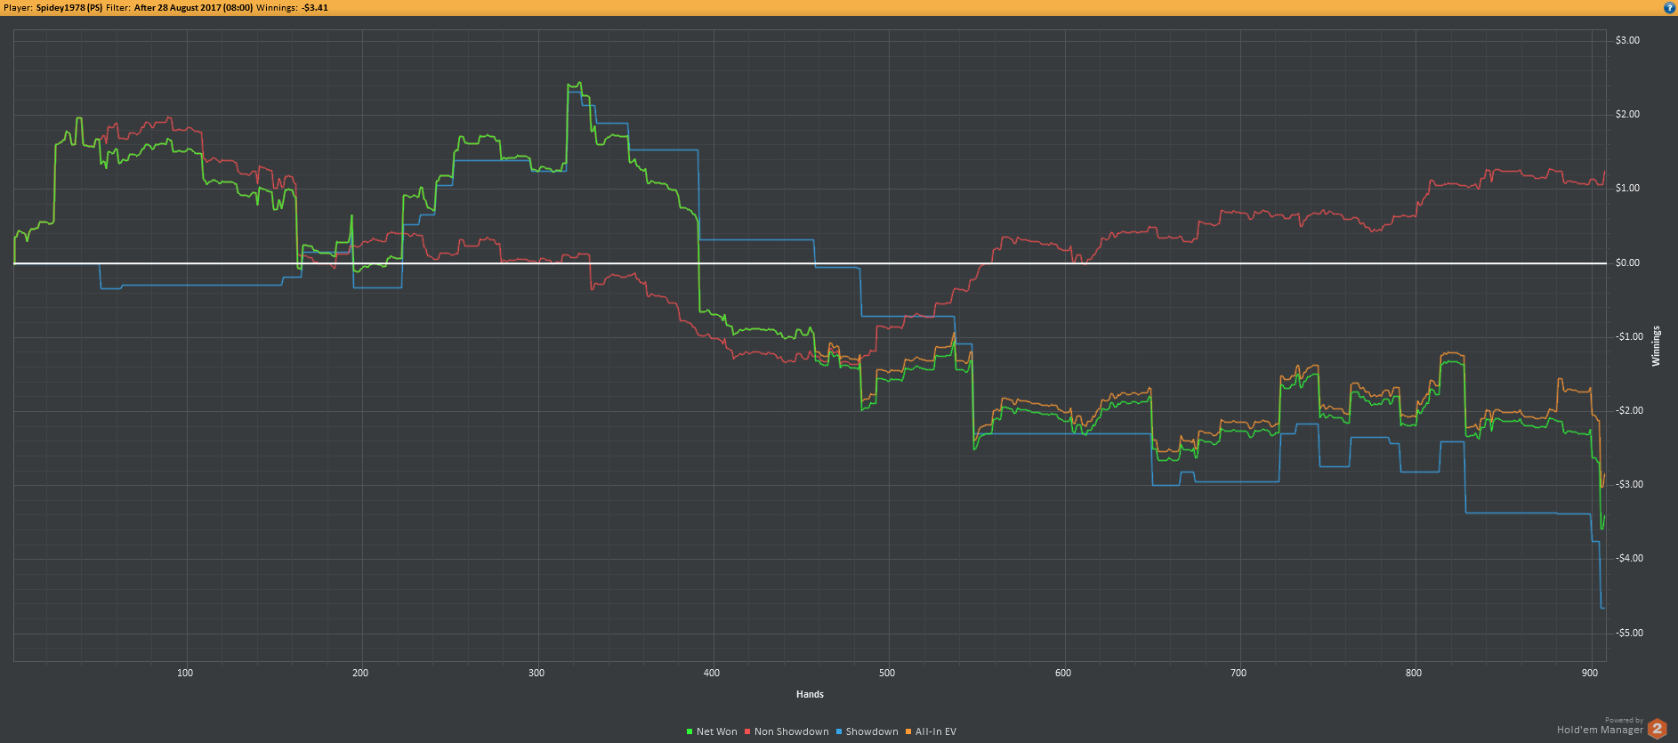Click the -$5.00 y-axis label
This screenshot has height=743, width=1678.
(1629, 633)
